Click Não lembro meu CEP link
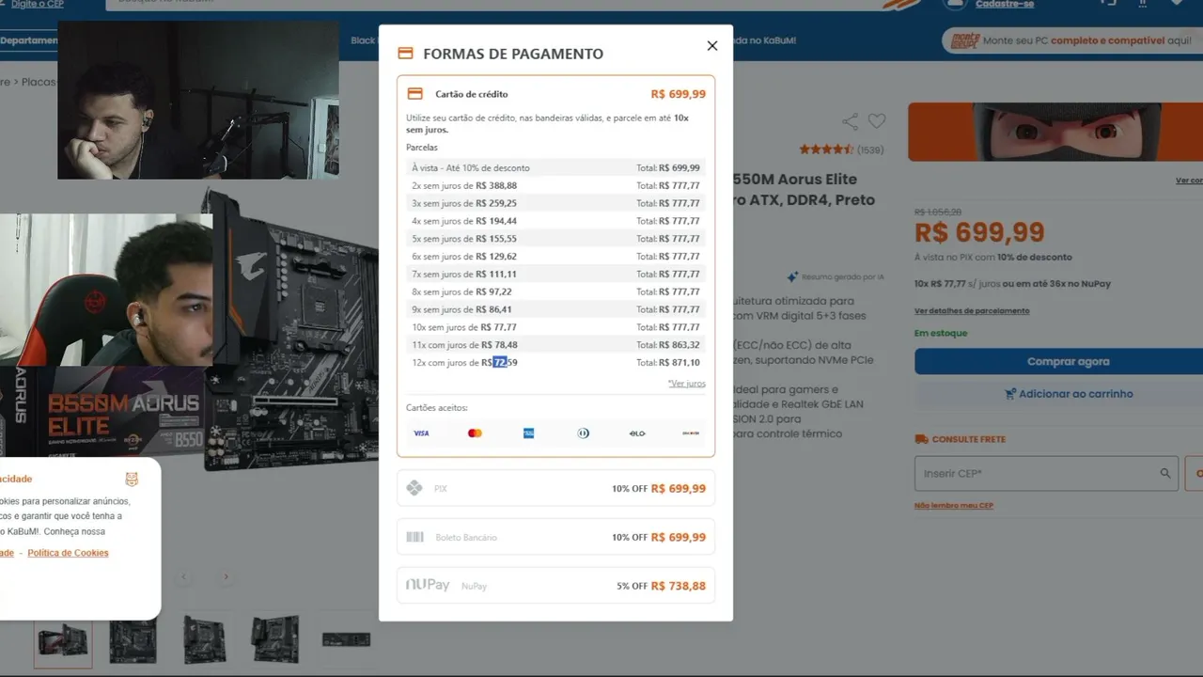The width and height of the screenshot is (1203, 677). [954, 506]
